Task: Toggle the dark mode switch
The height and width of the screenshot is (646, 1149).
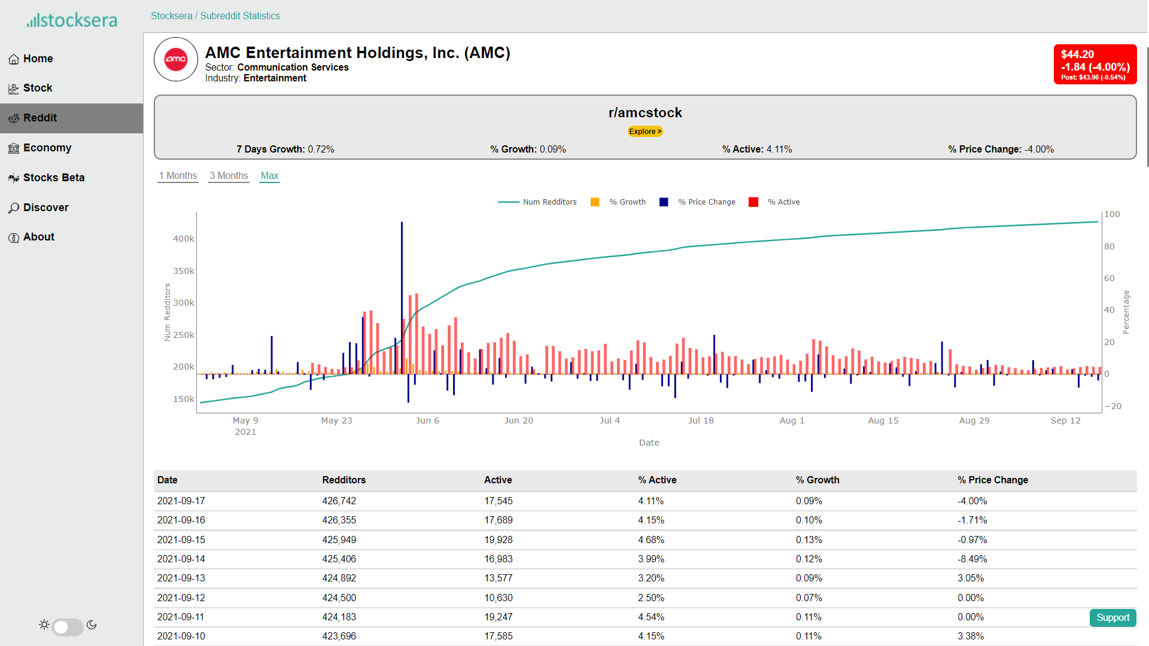Action: (68, 626)
